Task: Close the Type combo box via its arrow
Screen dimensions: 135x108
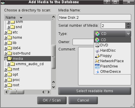Action: tap(128, 34)
